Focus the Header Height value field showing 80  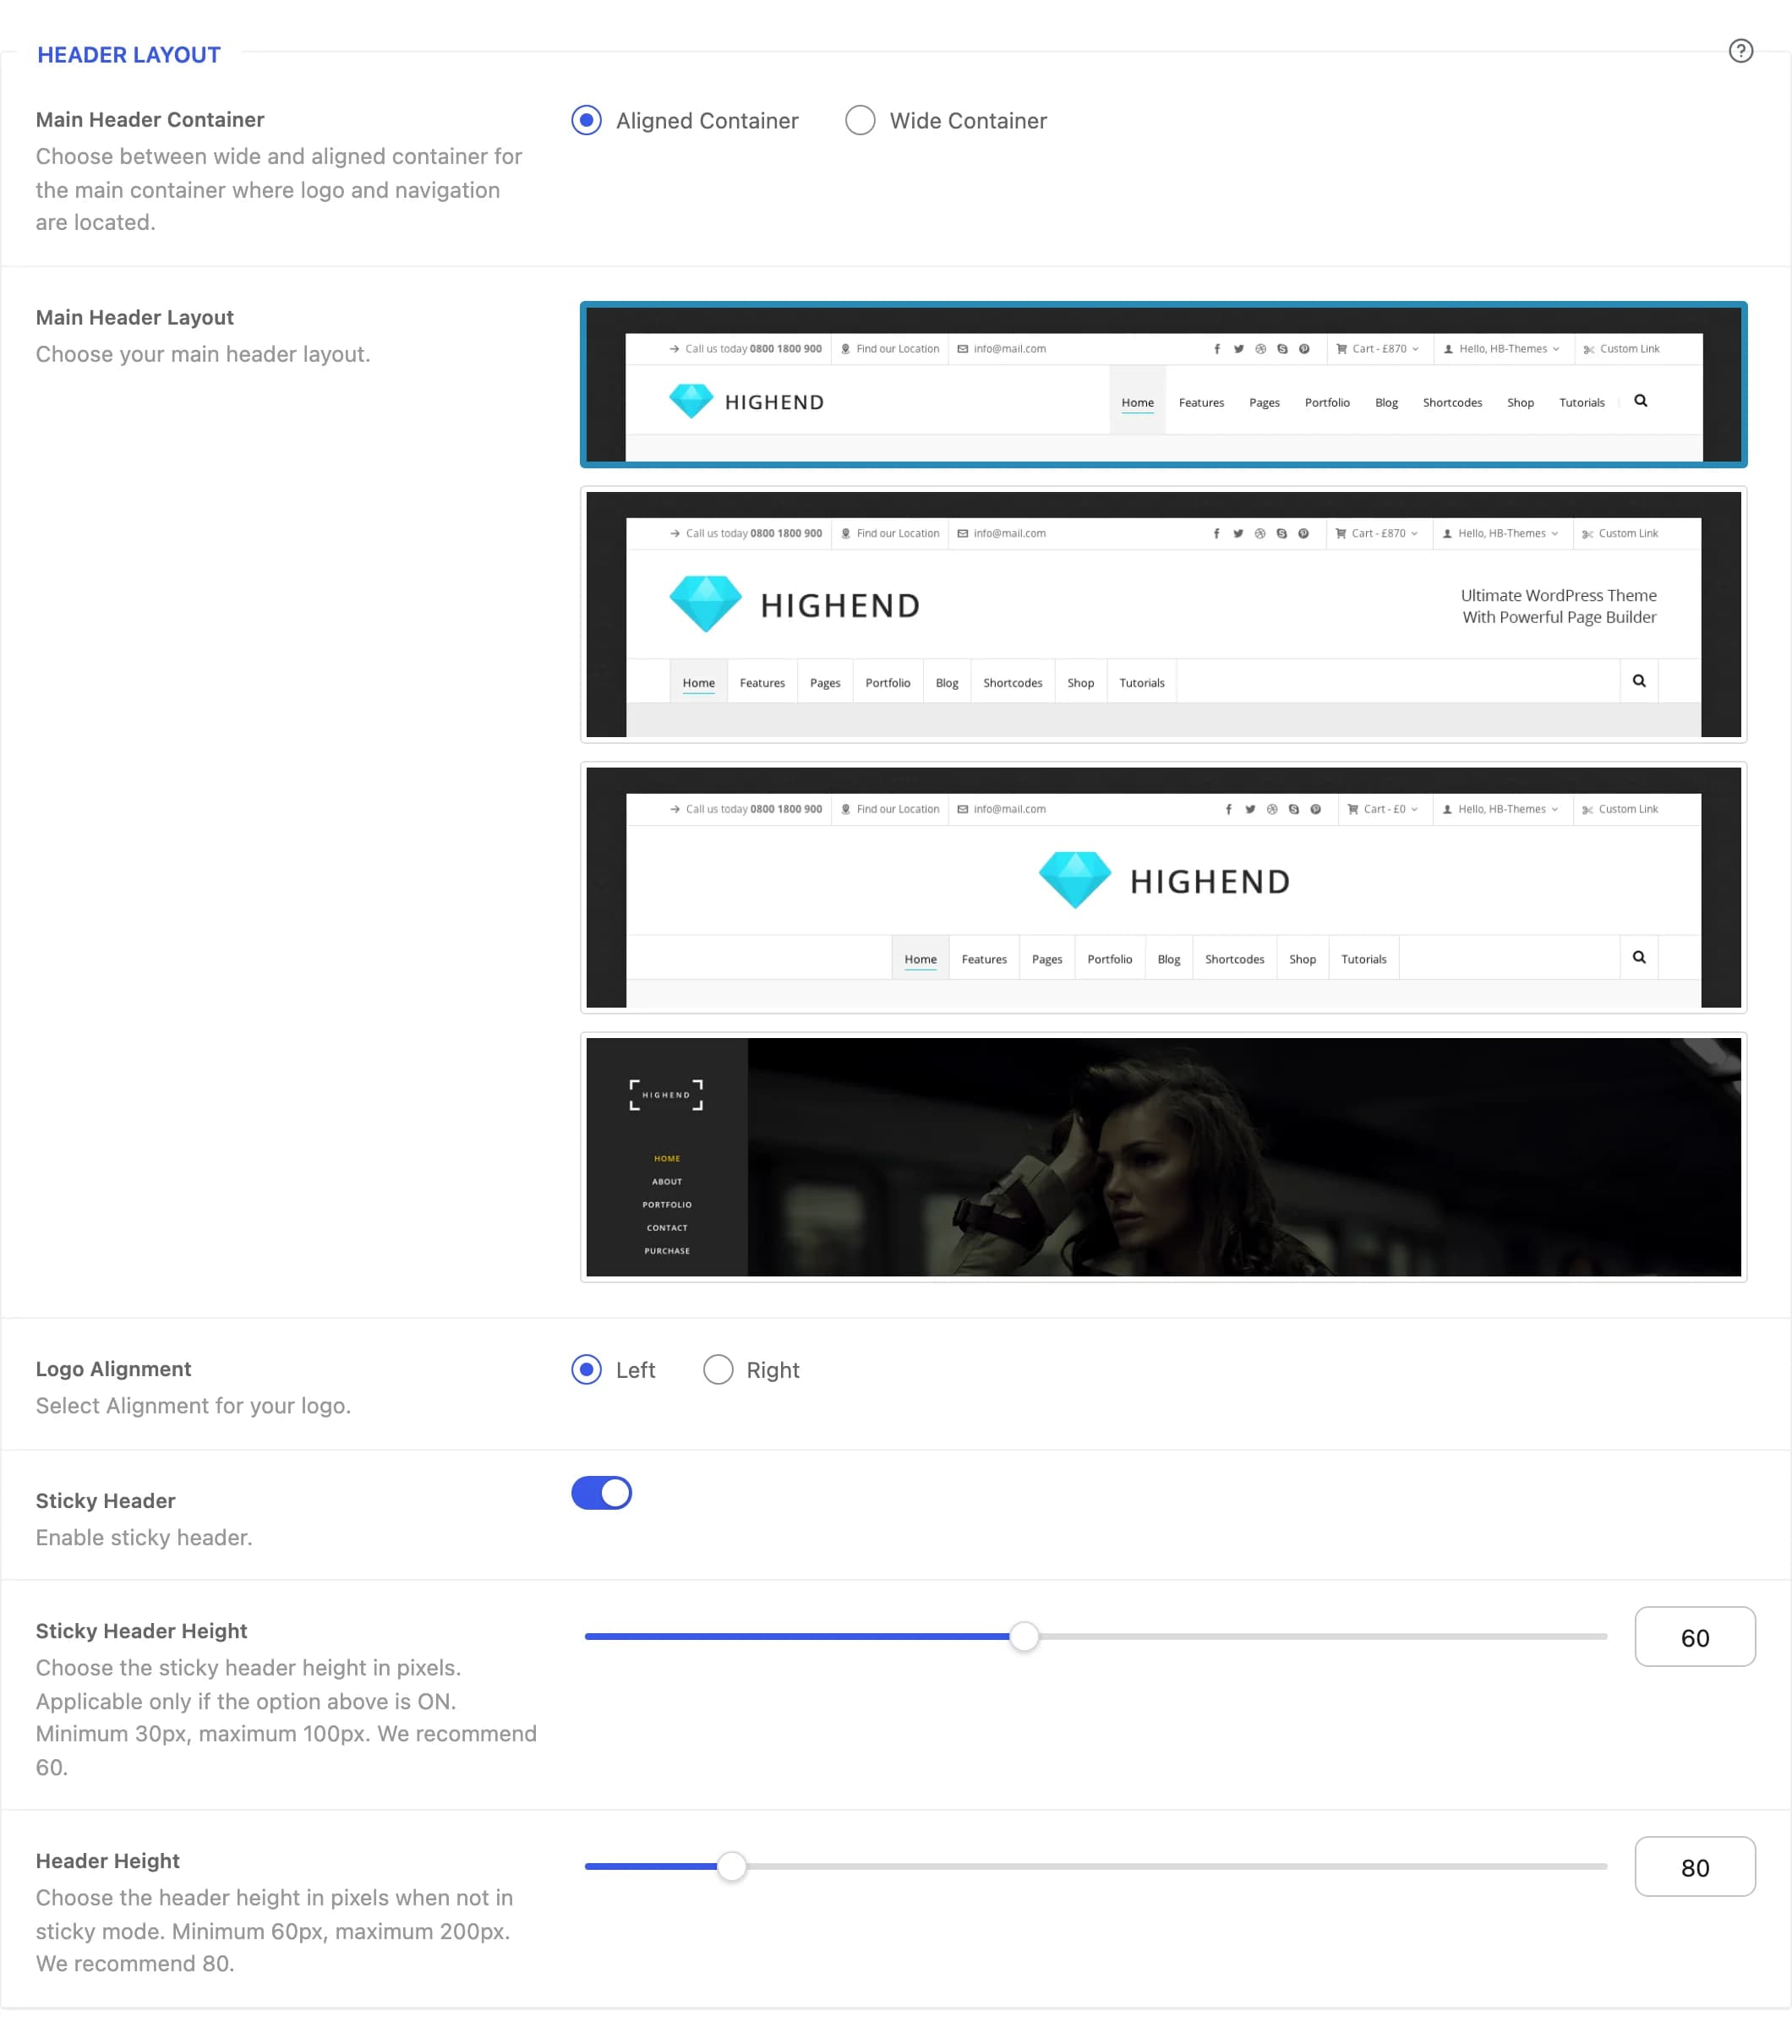[1695, 1867]
